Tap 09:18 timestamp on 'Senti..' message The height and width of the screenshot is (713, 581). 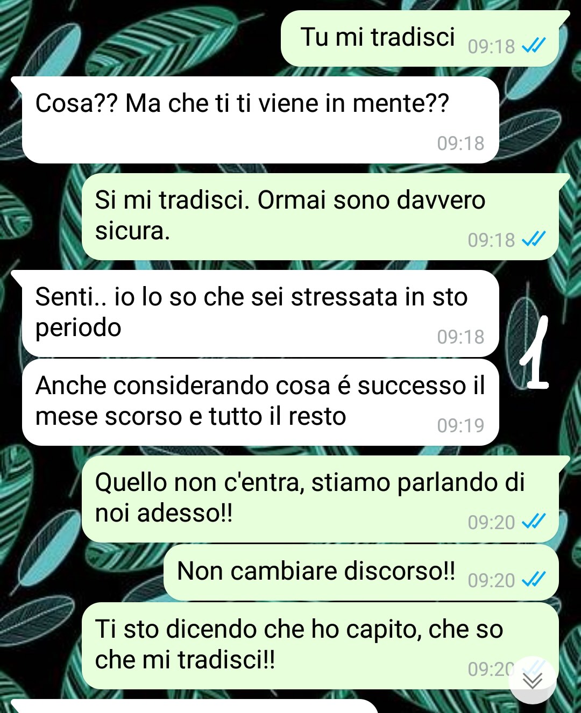pyautogui.click(x=460, y=337)
